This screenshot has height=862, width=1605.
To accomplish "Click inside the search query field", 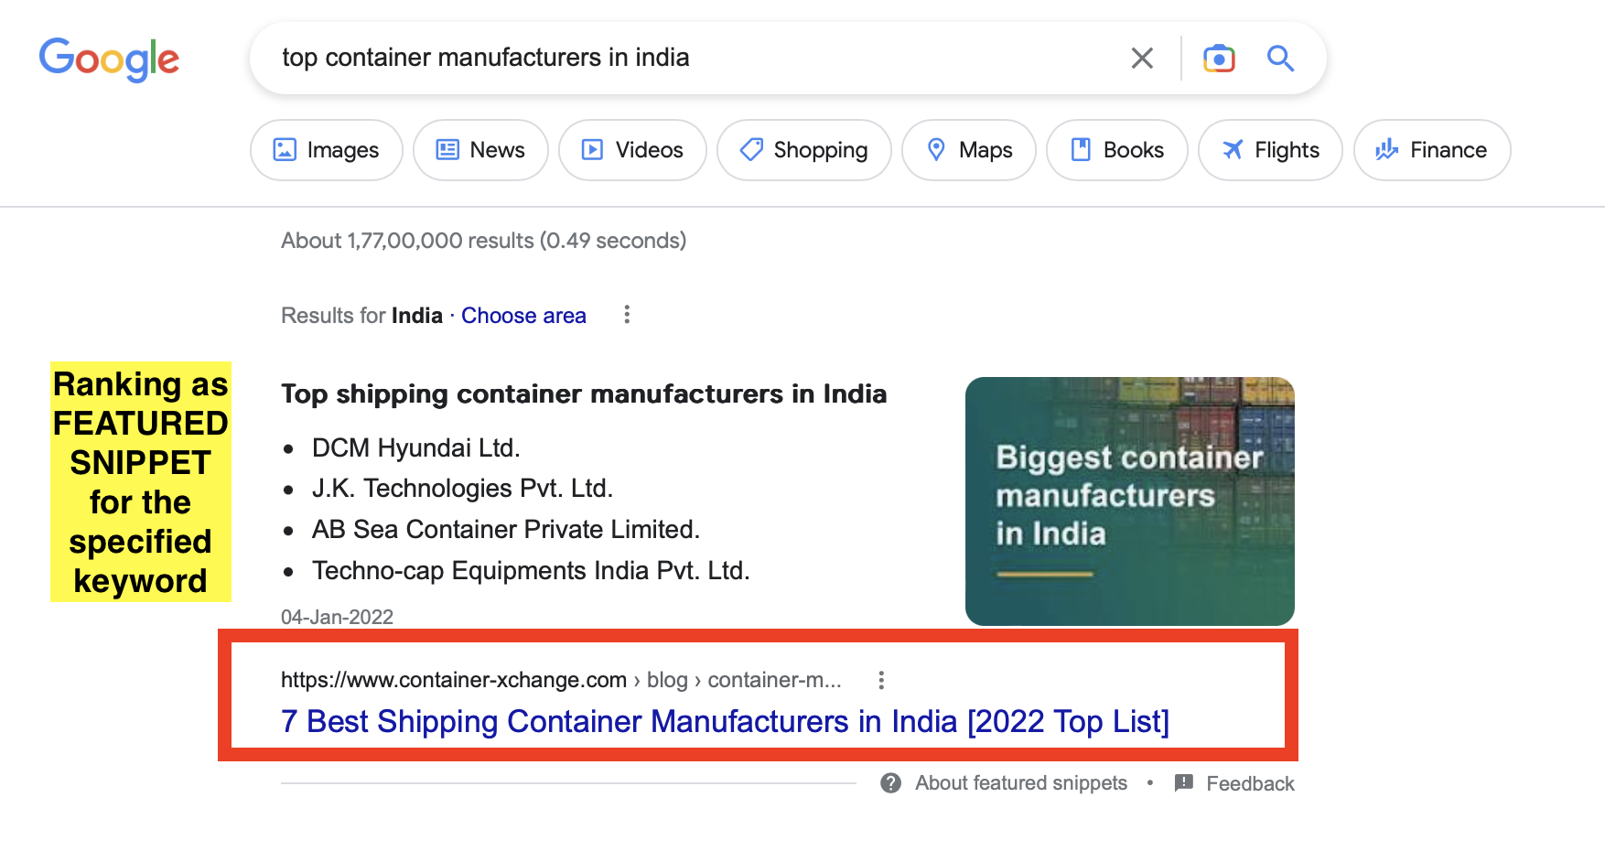I will [x=686, y=58].
